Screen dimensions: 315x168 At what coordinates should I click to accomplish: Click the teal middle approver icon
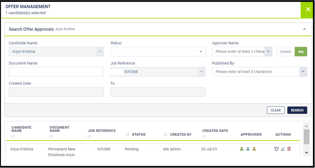coord(248,149)
